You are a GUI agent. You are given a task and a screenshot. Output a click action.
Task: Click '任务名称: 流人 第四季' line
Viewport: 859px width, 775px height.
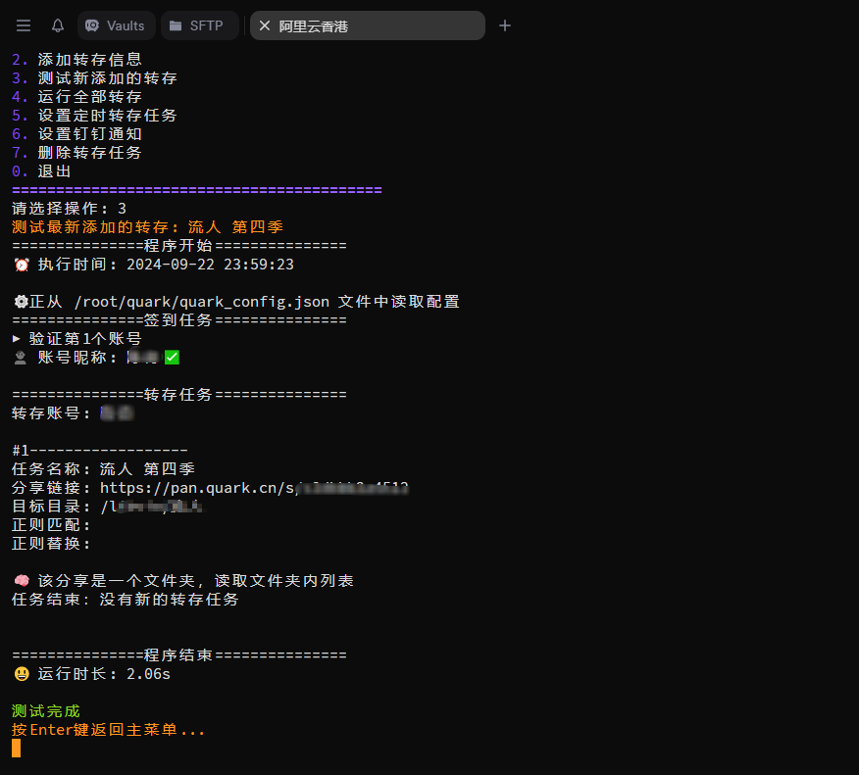[103, 468]
